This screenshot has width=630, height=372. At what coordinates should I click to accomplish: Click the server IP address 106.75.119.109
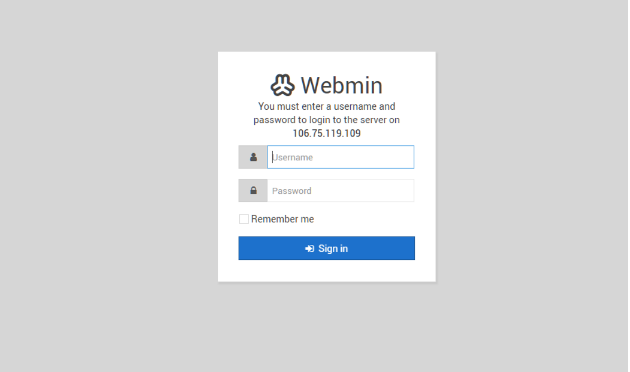[x=327, y=133]
